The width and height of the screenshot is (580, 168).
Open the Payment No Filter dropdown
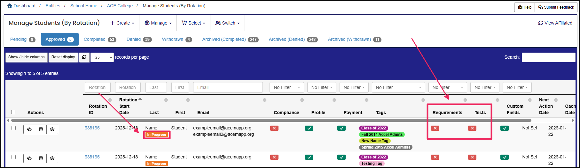[354, 87]
